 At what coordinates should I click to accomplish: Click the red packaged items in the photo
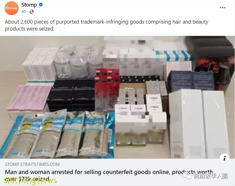[x=107, y=89]
